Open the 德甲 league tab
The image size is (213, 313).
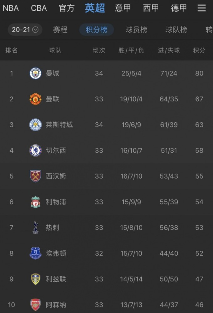click(x=179, y=8)
